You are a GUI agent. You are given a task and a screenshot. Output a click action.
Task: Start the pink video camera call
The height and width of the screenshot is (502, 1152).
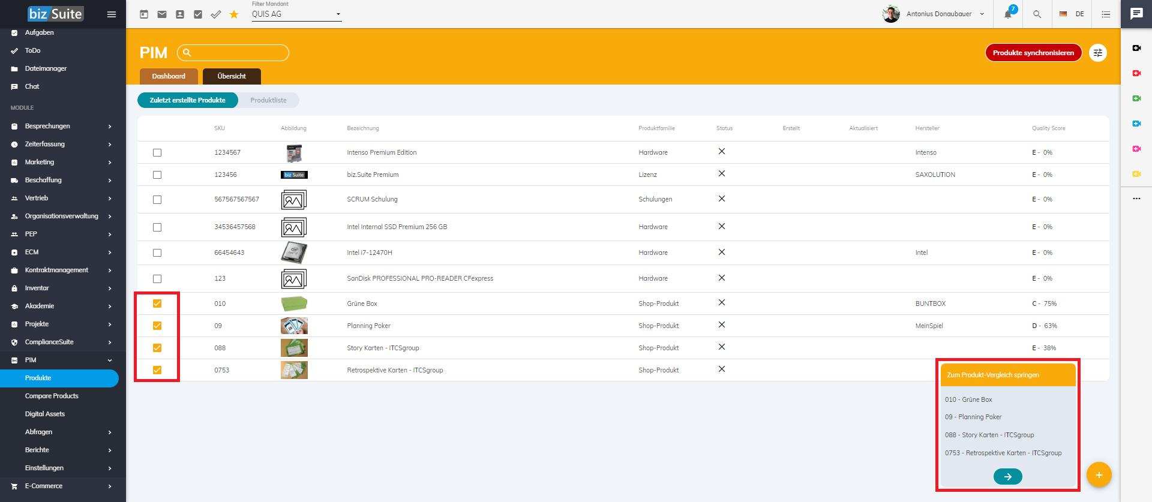point(1136,149)
